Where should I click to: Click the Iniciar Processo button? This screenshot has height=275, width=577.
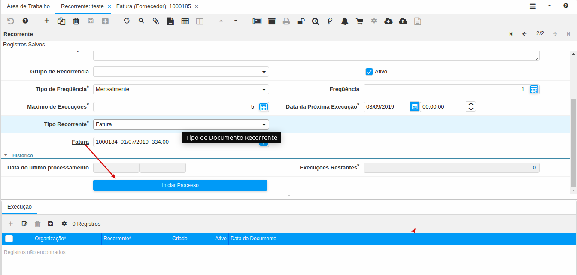(180, 185)
